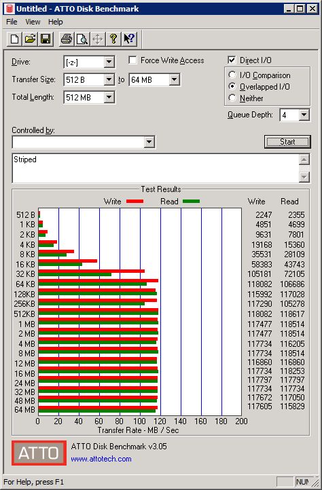Image resolution: width=322 pixels, height=490 pixels.
Task: Click the Start benchmark button
Action: pyautogui.click(x=287, y=142)
